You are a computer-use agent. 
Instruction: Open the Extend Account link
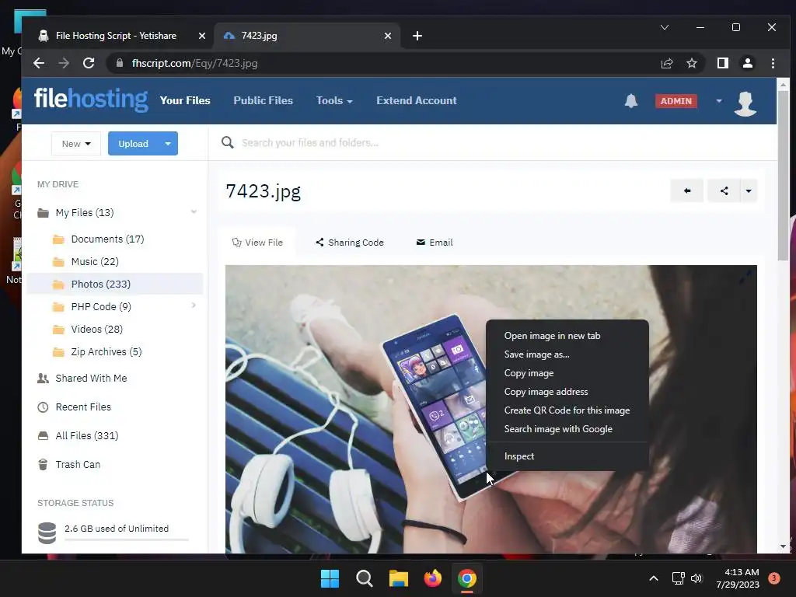(x=417, y=100)
